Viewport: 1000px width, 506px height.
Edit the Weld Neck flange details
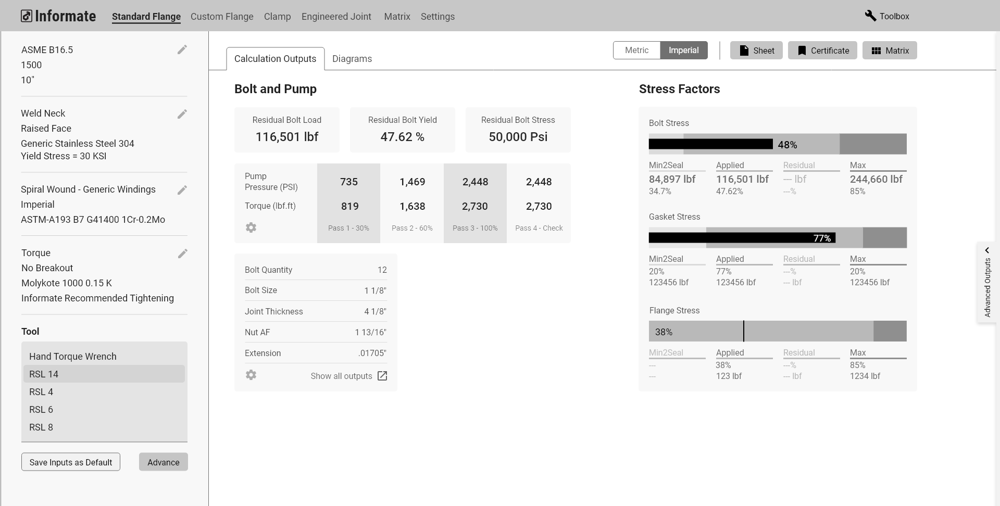[182, 114]
